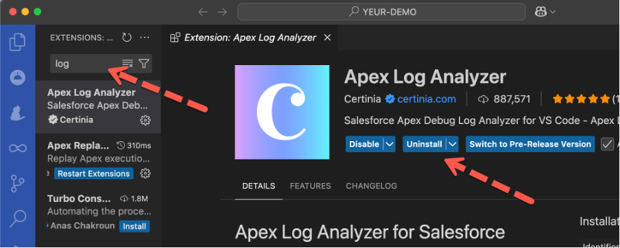
Task: Select the Turbo Console extension row
Action: tap(98, 213)
